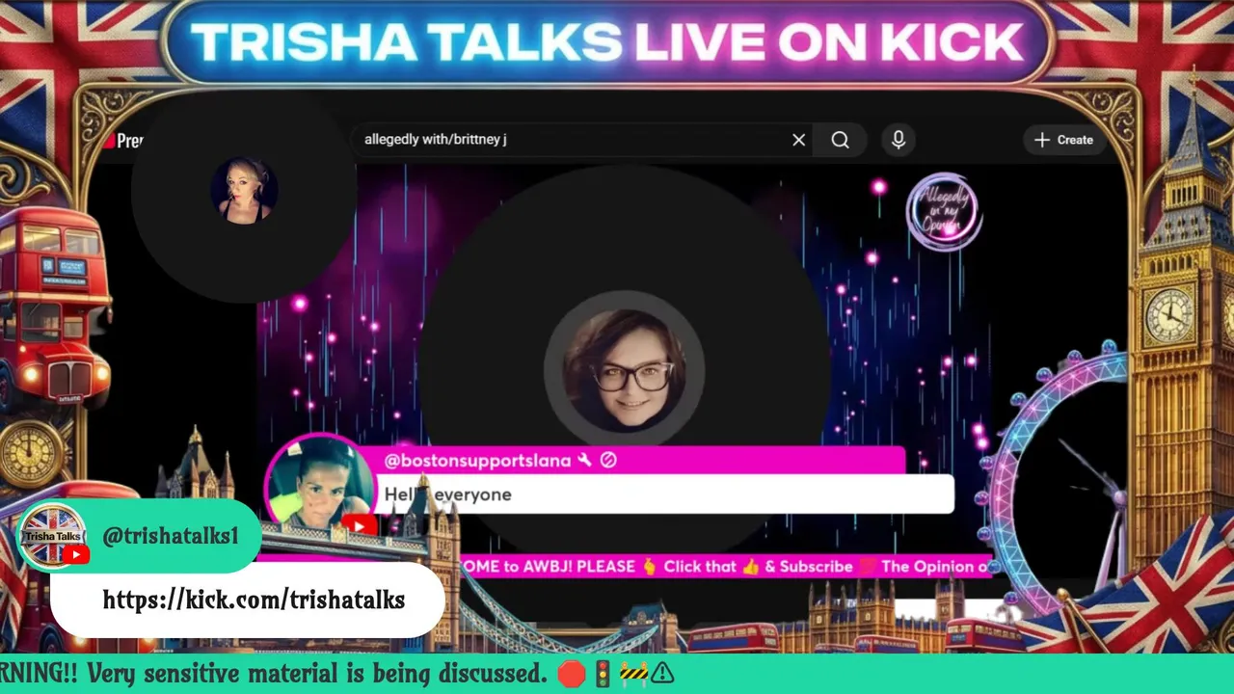Clear the YouTube search box with the X

click(798, 140)
